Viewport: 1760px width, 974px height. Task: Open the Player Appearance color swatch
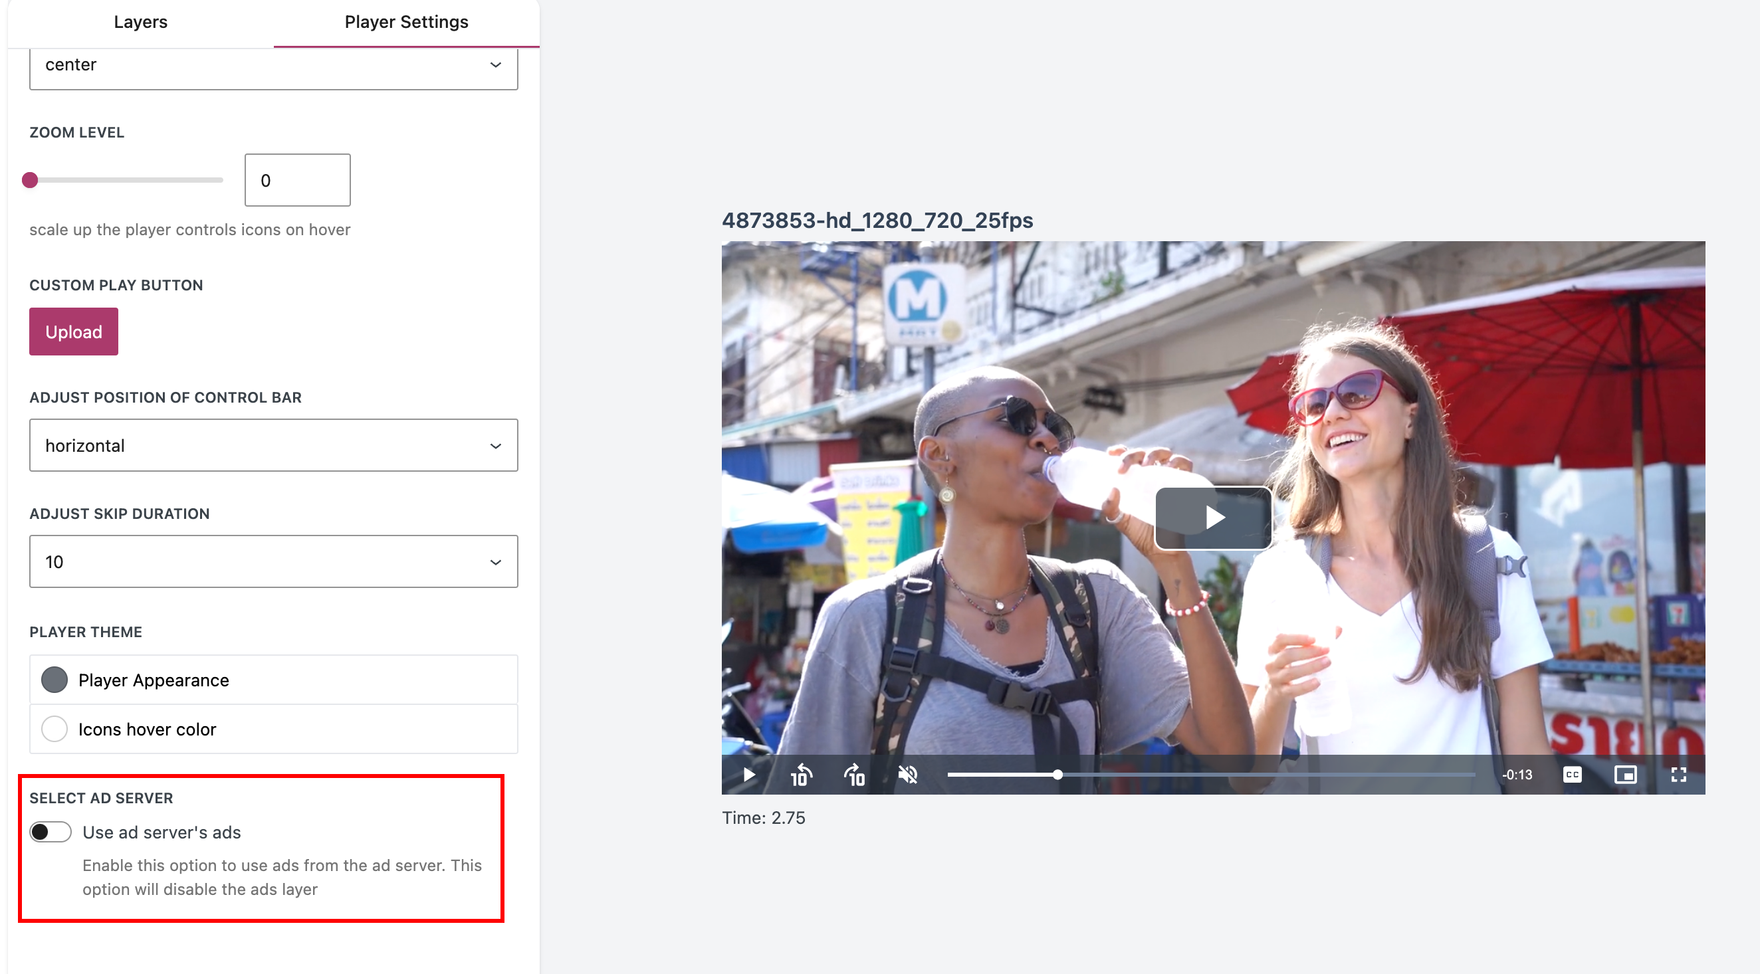coord(55,680)
